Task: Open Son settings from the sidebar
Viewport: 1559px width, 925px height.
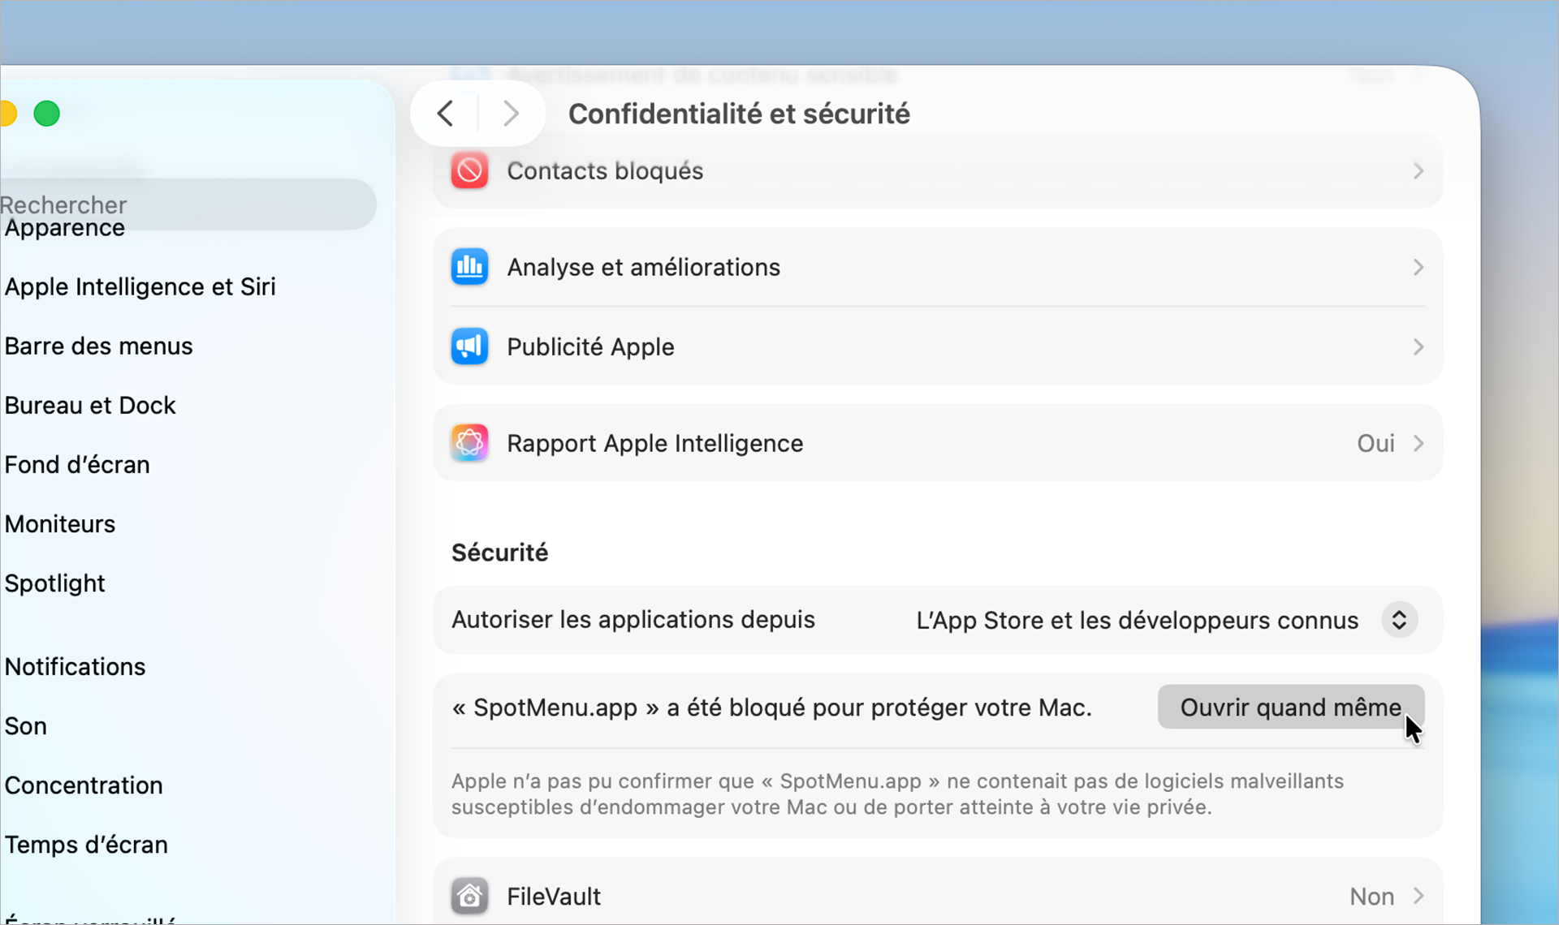Action: tap(25, 725)
